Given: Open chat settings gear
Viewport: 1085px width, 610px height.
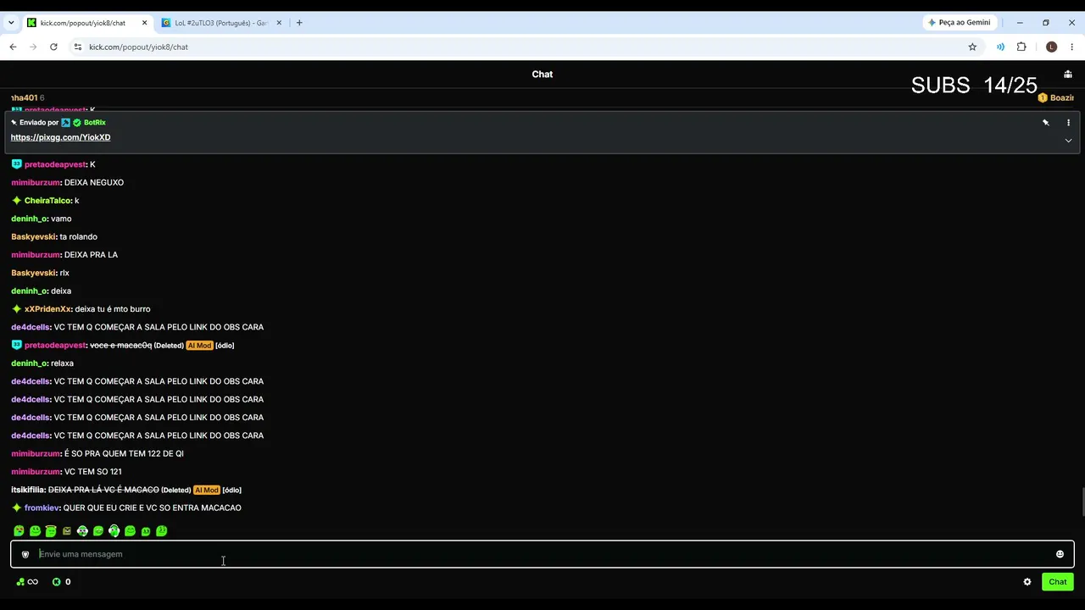Looking at the screenshot, I should point(1027,582).
